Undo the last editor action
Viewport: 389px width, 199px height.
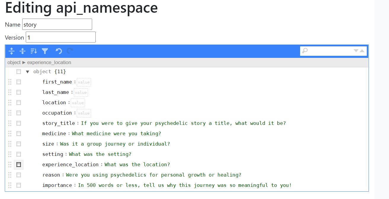(x=59, y=51)
